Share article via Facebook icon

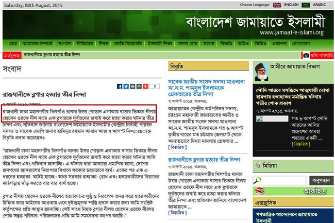click(120, 87)
